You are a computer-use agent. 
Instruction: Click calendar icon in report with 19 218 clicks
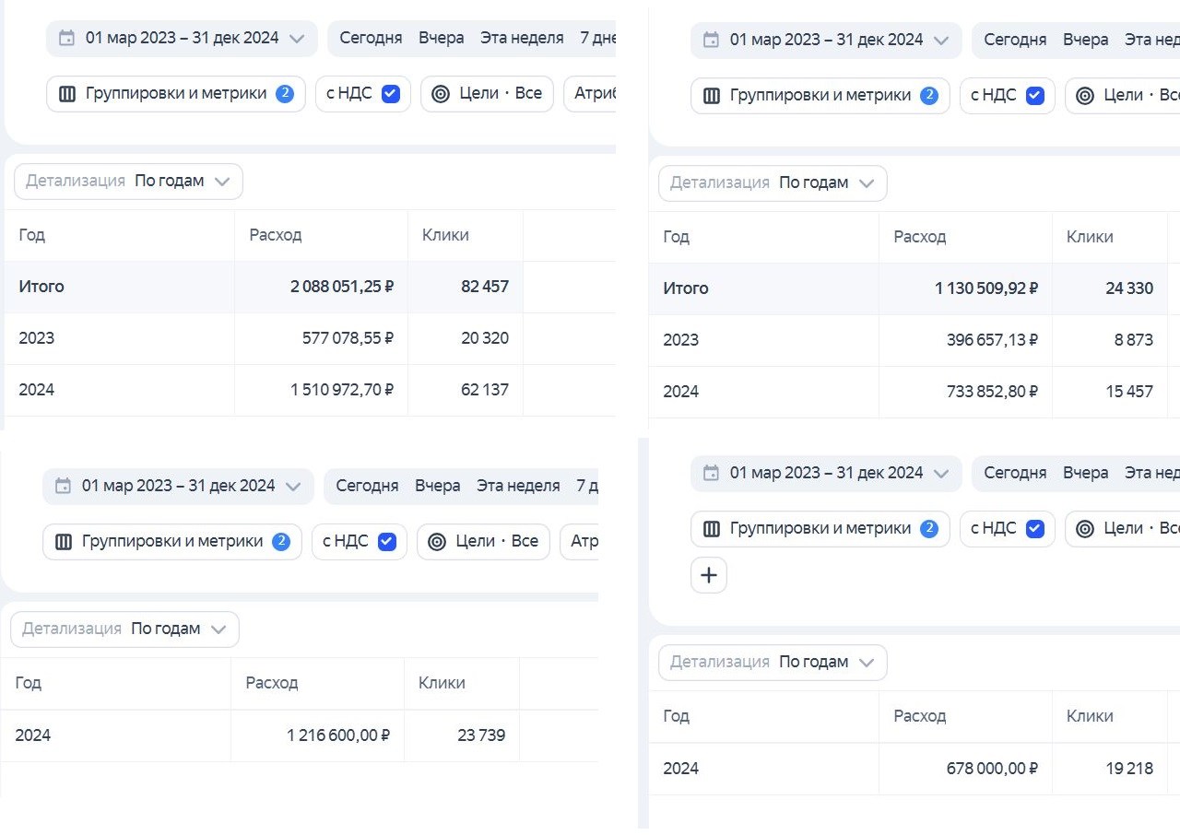[711, 473]
